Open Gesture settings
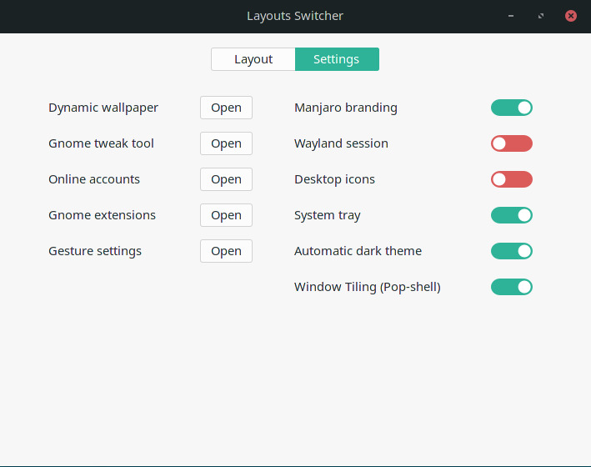The height and width of the screenshot is (467, 591). tap(226, 251)
